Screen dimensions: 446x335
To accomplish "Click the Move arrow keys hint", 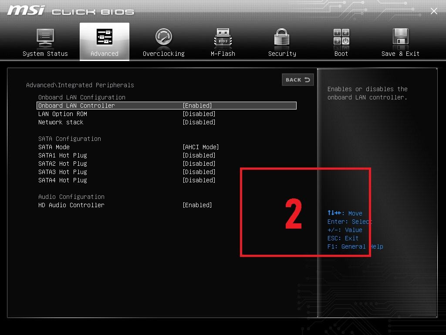I will [345, 213].
